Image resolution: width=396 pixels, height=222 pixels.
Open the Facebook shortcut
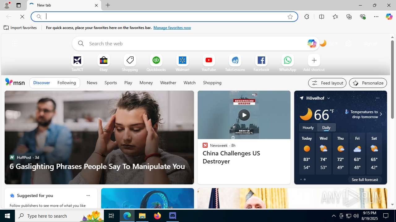point(261,63)
